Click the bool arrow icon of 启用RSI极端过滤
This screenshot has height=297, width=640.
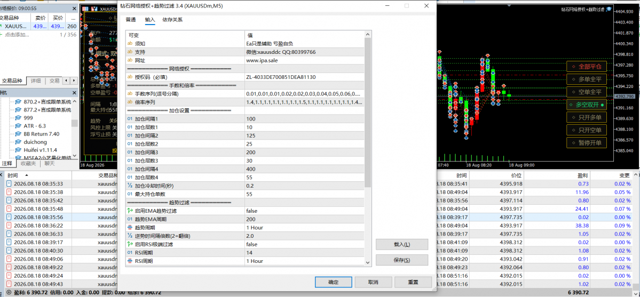coord(130,244)
